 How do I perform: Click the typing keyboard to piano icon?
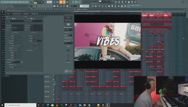(x=54, y=6)
